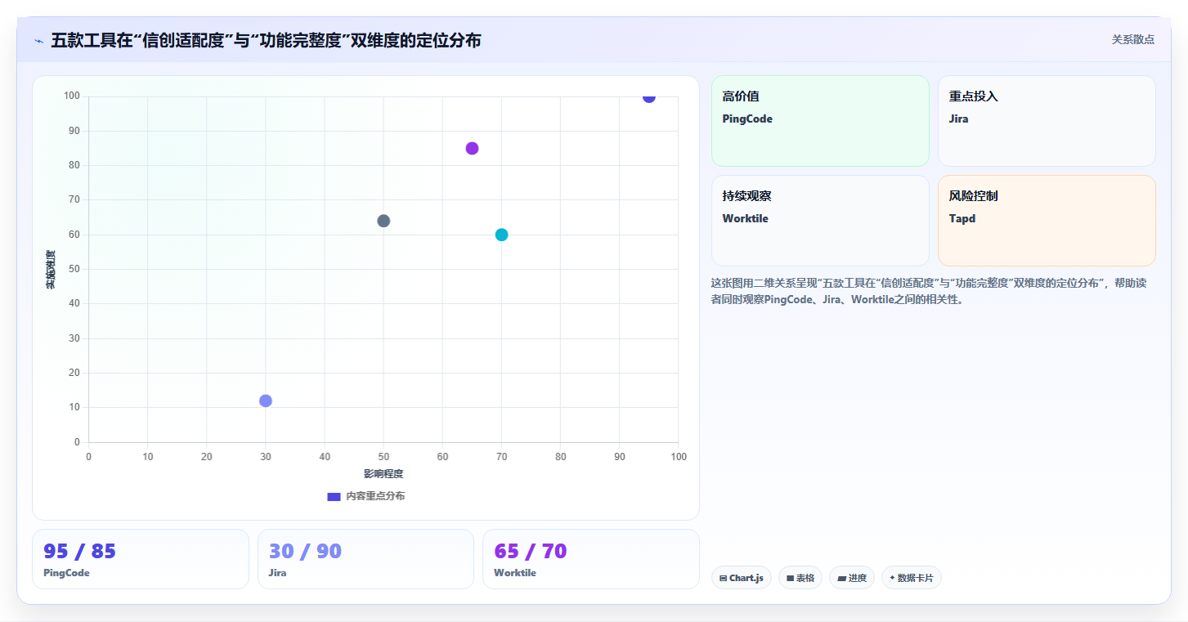This screenshot has height=622, width=1188.
Task: Click the 95 / 85 PingCode stat card
Action: (141, 559)
